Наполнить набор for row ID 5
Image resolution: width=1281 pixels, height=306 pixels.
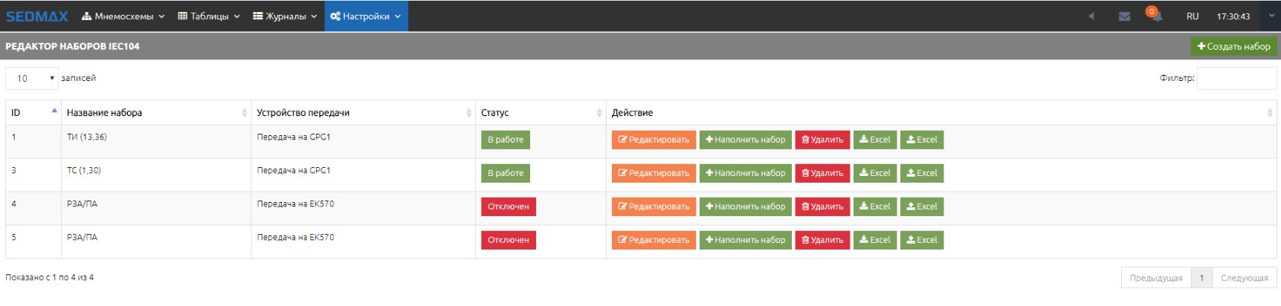click(x=746, y=240)
